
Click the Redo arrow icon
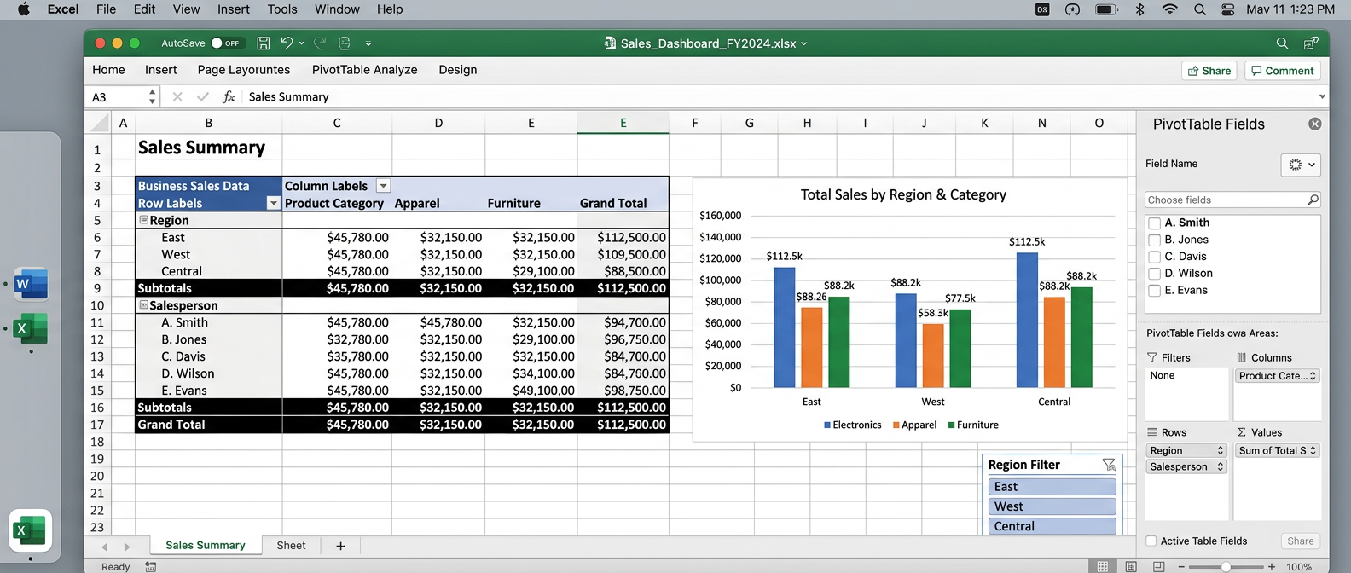pos(320,43)
